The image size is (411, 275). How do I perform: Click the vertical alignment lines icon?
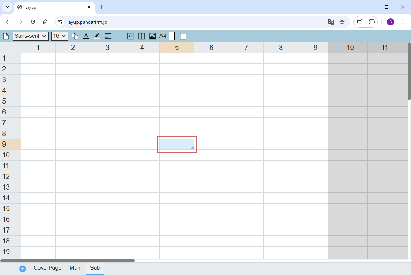[119, 36]
